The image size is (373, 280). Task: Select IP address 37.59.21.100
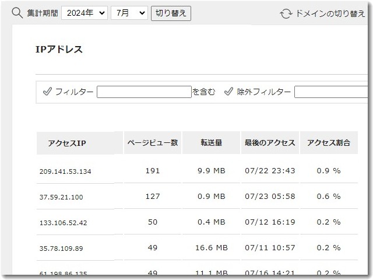[x=61, y=197]
